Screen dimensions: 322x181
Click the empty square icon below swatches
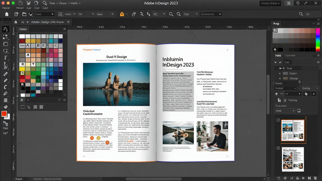click(23, 107)
